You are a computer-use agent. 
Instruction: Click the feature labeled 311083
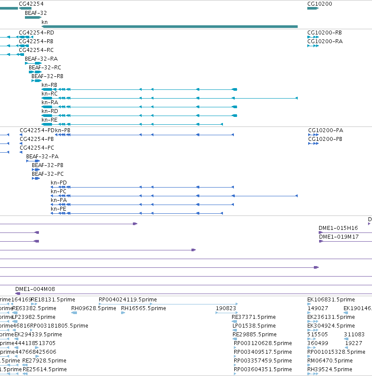[354, 335]
